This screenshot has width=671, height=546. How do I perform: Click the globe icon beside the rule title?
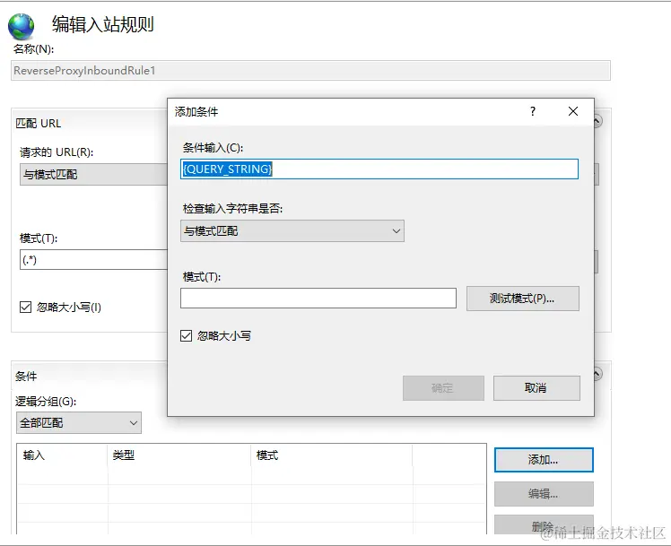tap(20, 26)
